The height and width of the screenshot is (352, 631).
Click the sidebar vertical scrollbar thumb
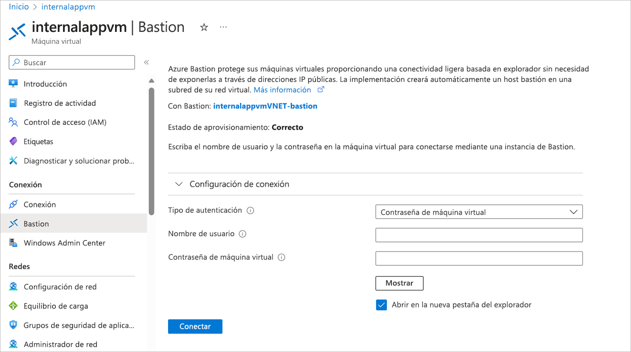pyautogui.click(x=151, y=151)
